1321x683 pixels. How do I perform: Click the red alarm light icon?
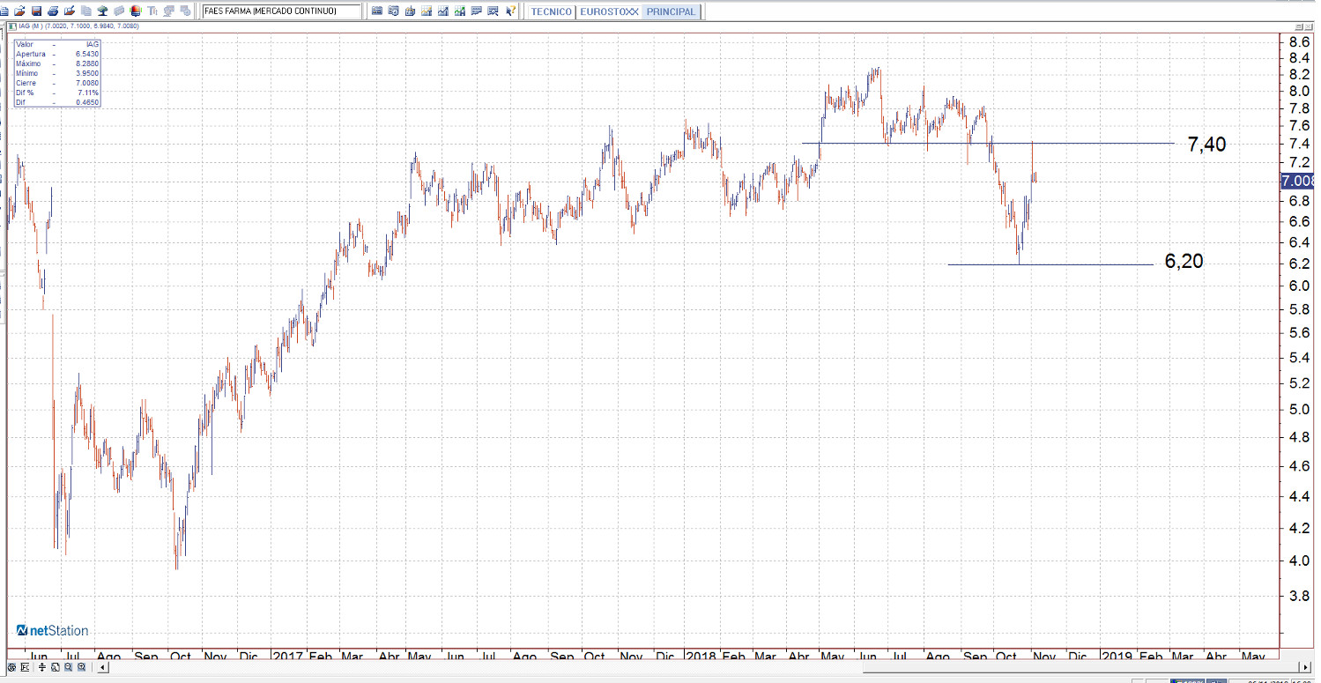coord(136,11)
